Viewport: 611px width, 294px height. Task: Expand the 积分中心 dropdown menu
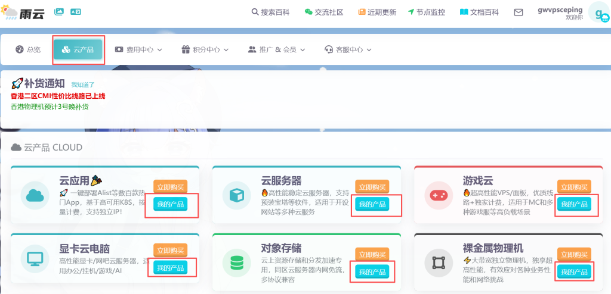tap(205, 49)
